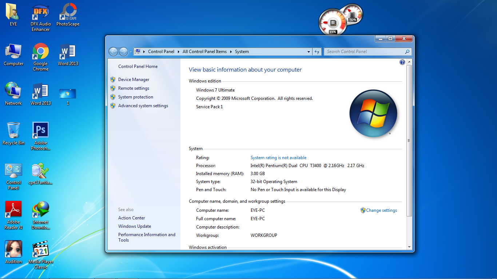Click the View basic information heading
The height and width of the screenshot is (279, 497).
[x=245, y=70]
